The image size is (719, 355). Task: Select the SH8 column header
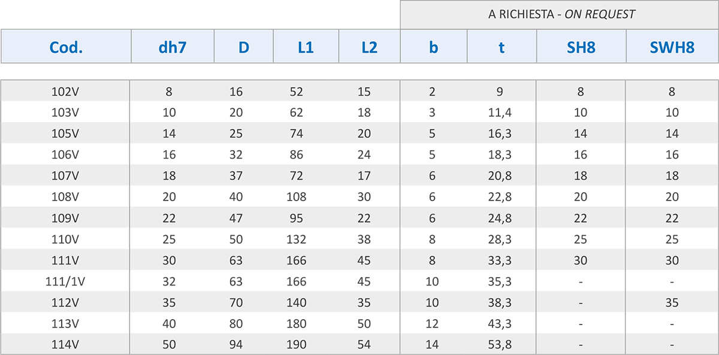(x=581, y=47)
